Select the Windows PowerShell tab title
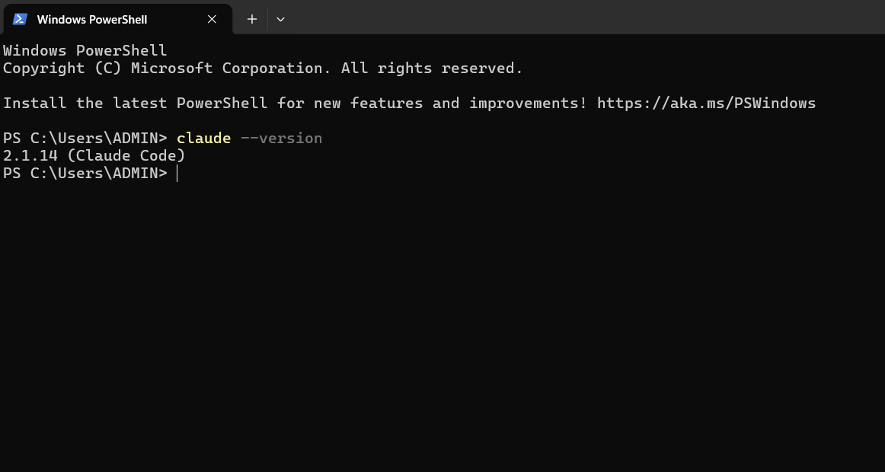Image resolution: width=885 pixels, height=472 pixels. coord(92,19)
